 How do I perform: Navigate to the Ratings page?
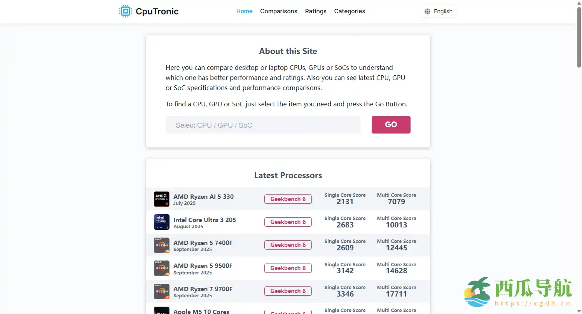click(316, 11)
